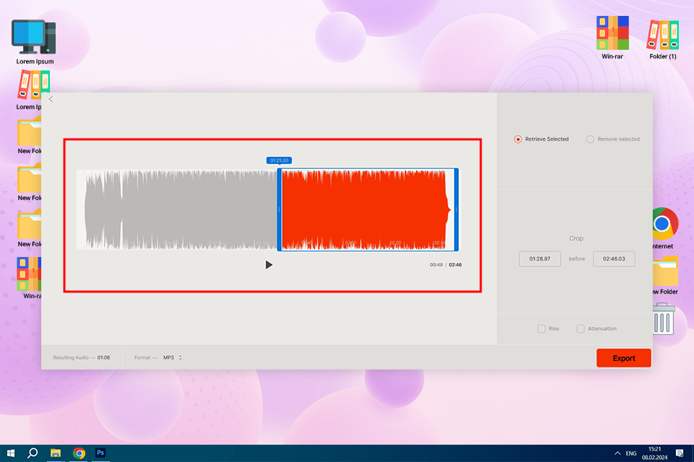The height and width of the screenshot is (462, 694).
Task: Play the audio track
Action: click(x=269, y=265)
